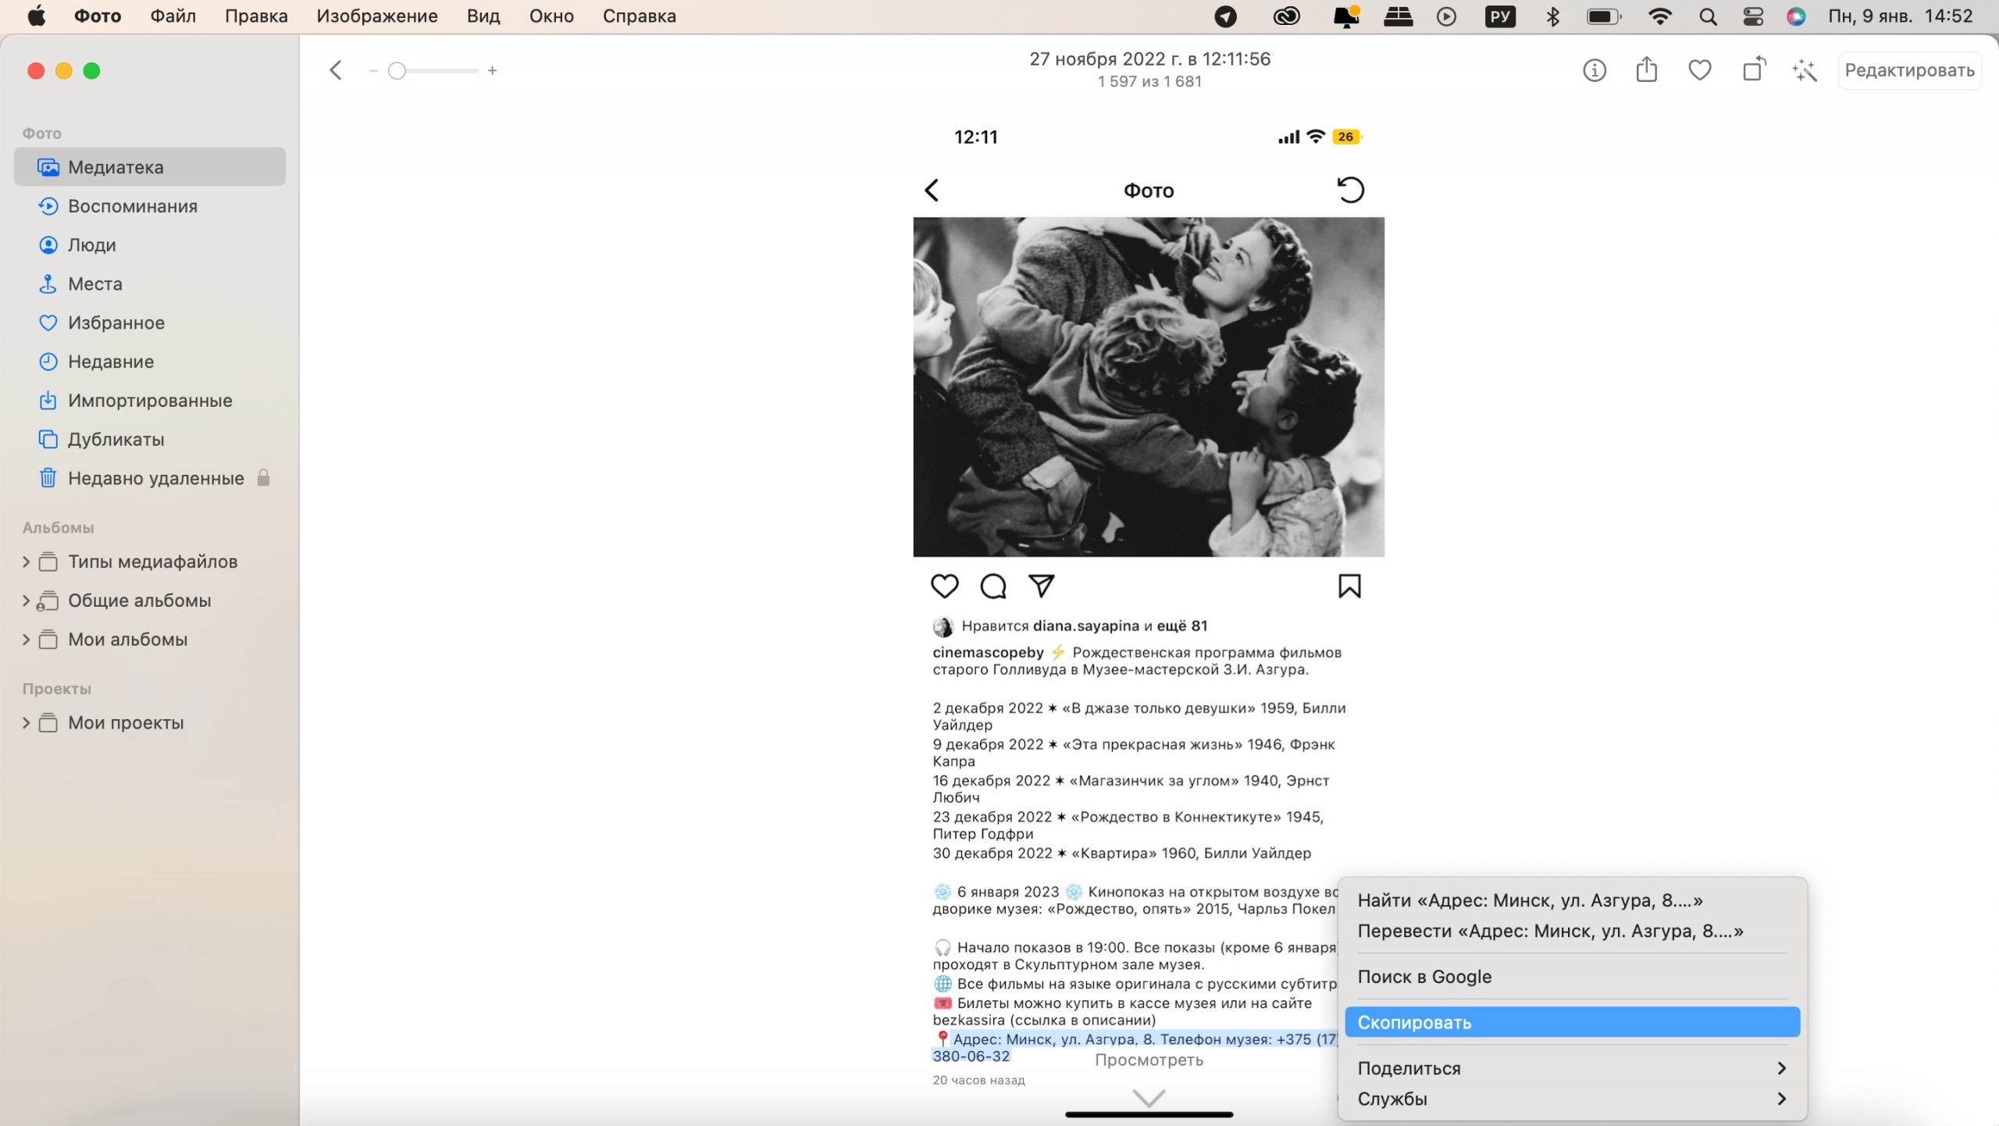The width and height of the screenshot is (1999, 1126).
Task: Choose Перевести «Адрес: Минск...» menu item
Action: 1573,931
